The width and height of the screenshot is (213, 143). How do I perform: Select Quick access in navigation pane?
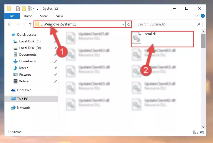[27, 35]
